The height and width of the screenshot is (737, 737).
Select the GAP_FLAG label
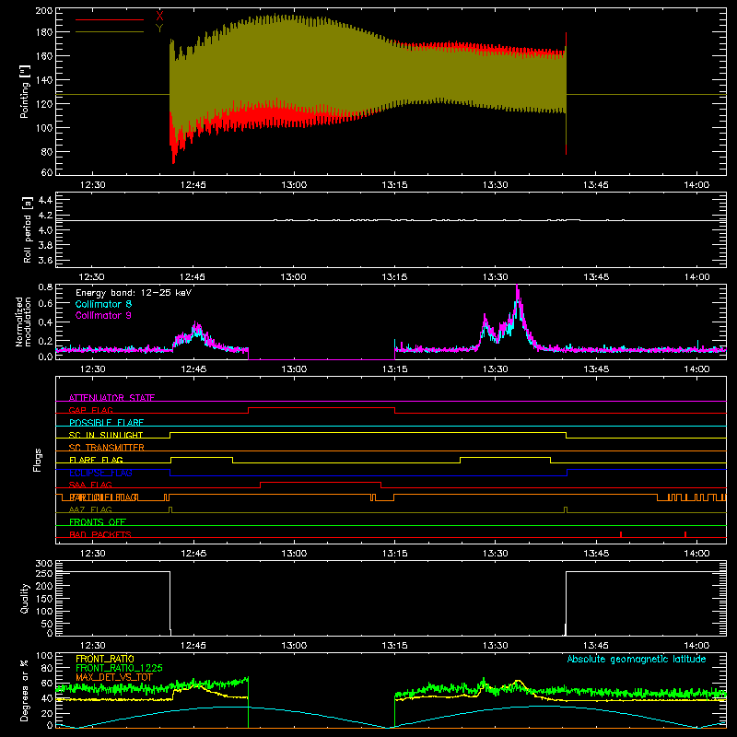click(90, 410)
